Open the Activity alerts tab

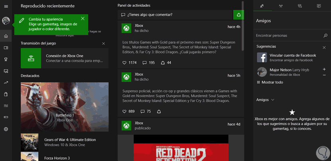[x=319, y=6]
